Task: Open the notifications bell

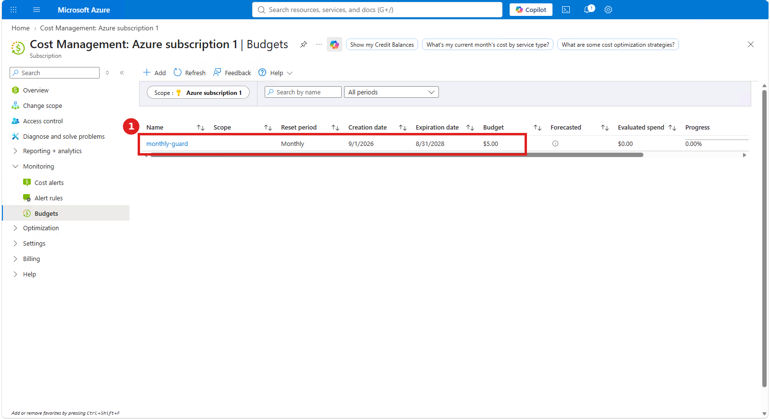Action: [x=588, y=9]
